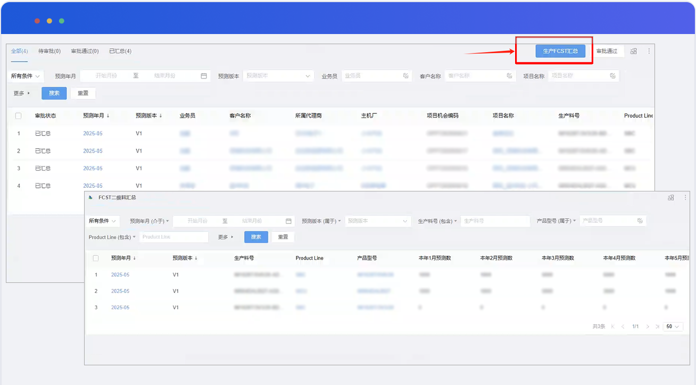This screenshot has width=696, height=385.
Task: Click the picker icon in 项目名称 field
Action: (x=613, y=76)
